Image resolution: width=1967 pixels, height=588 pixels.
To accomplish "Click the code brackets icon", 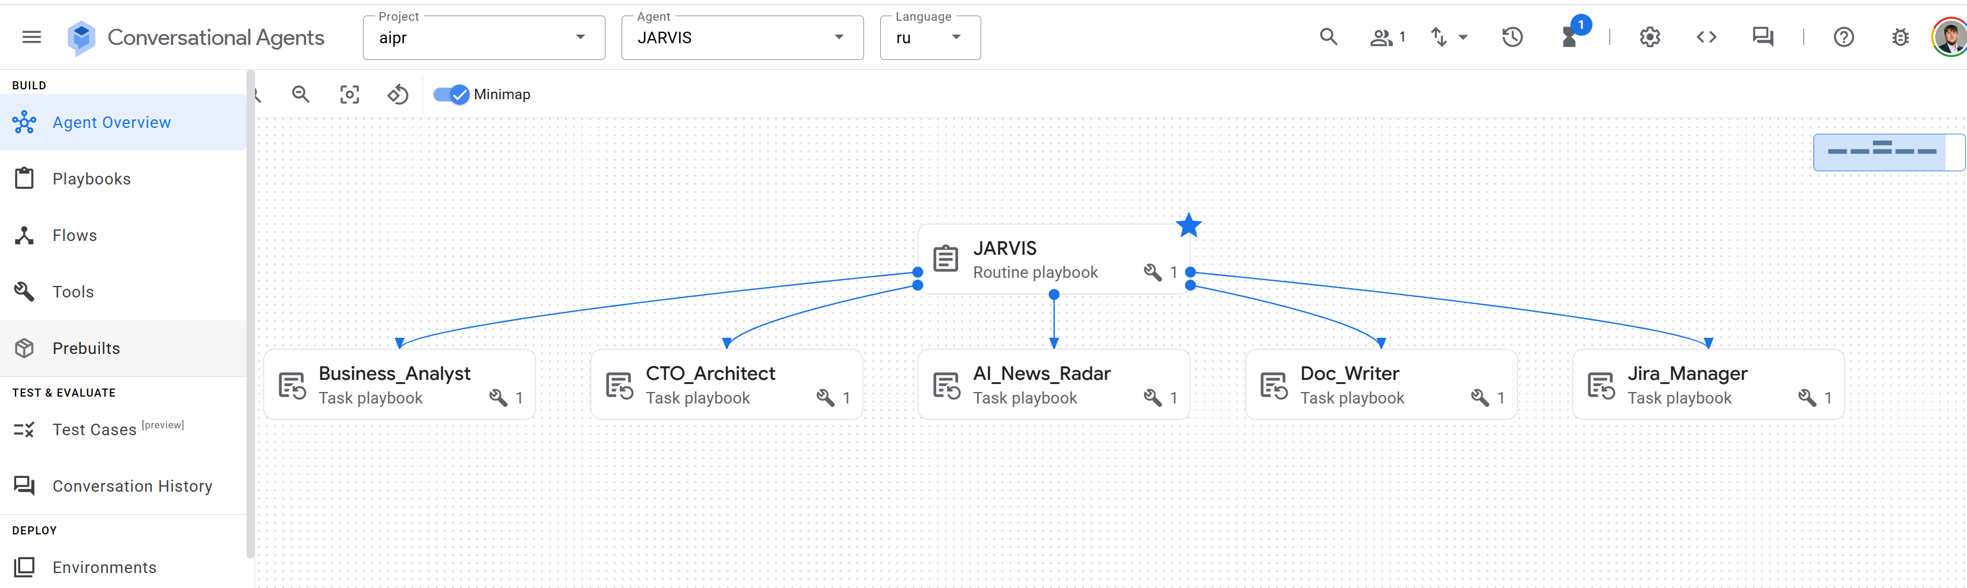I will 1706,37.
